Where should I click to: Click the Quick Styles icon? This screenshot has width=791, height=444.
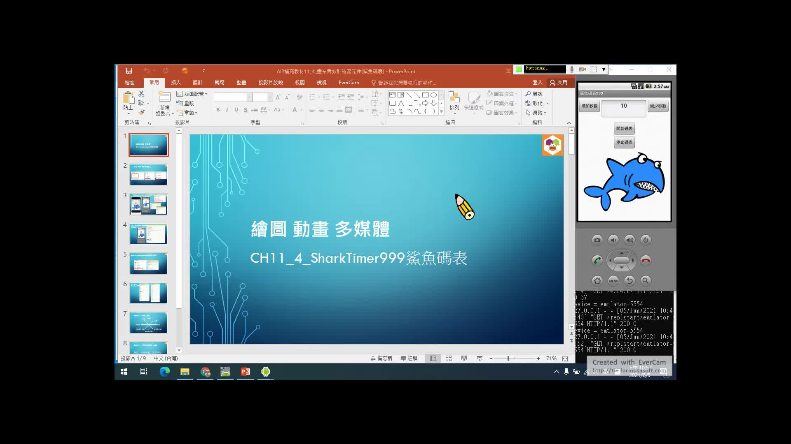coord(474,97)
